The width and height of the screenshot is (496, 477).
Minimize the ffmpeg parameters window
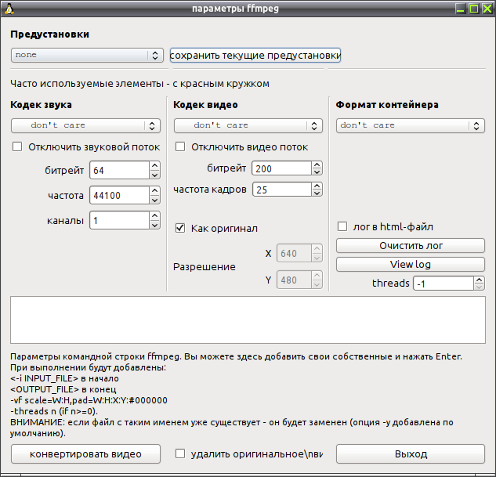461,9
